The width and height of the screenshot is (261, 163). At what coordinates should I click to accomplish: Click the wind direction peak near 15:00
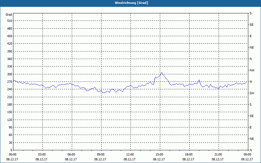point(161,73)
